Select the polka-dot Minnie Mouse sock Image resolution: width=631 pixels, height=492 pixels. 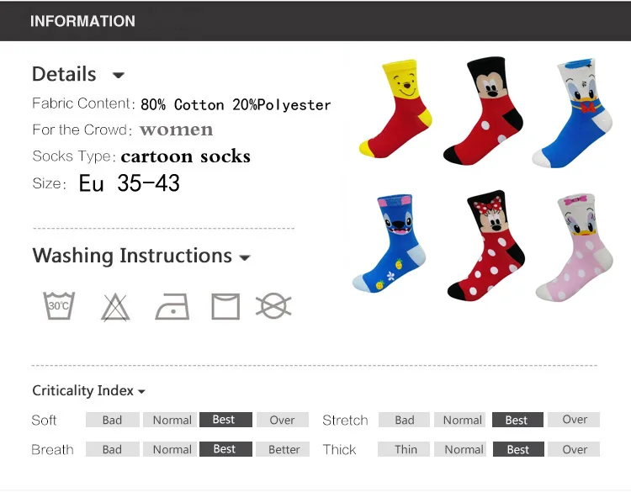pos(486,246)
